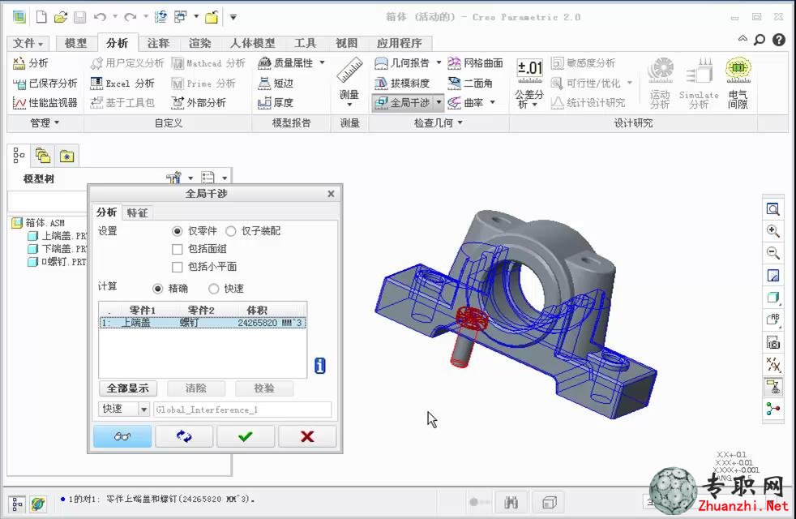Click the preview glasses button
This screenshot has width=796, height=519.
122,436
